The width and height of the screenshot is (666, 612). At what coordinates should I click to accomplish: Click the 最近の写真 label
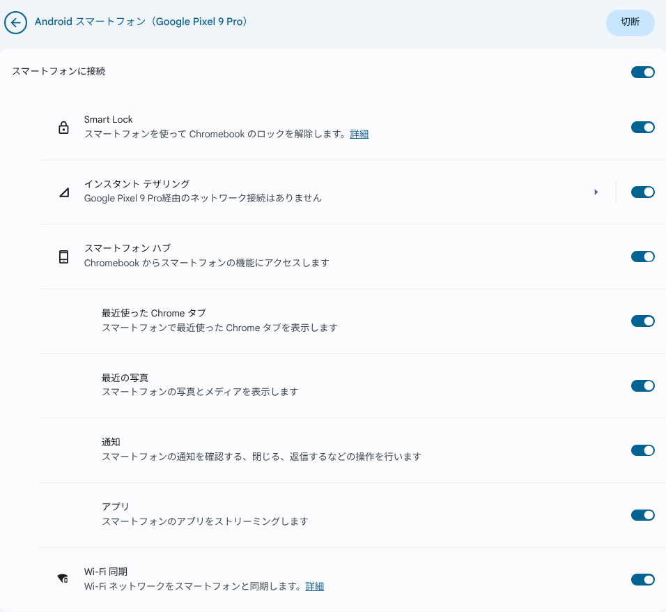125,378
